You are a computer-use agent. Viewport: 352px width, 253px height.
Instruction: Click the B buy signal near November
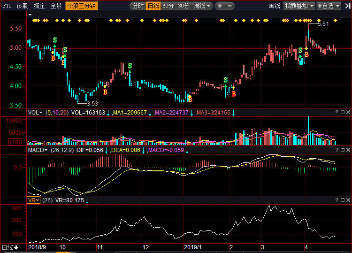click(x=105, y=92)
